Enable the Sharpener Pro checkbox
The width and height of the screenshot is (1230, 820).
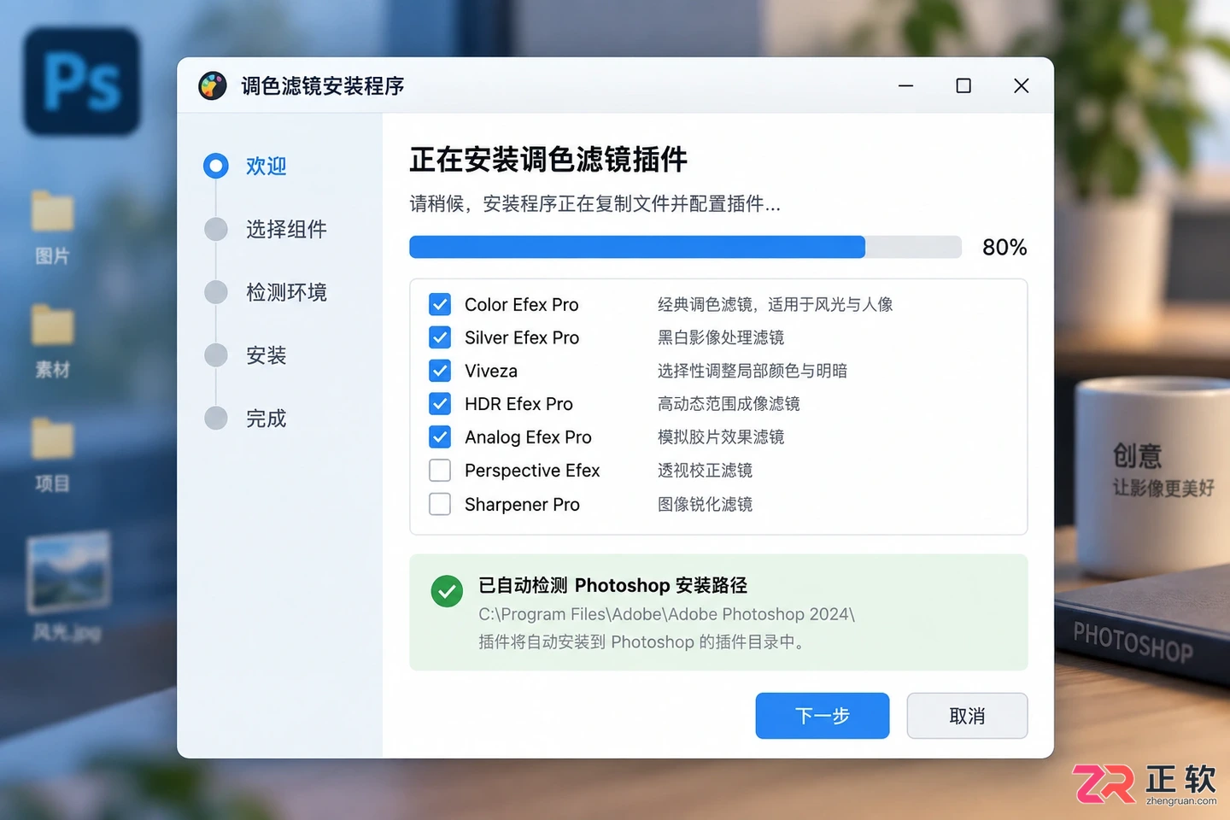440,504
